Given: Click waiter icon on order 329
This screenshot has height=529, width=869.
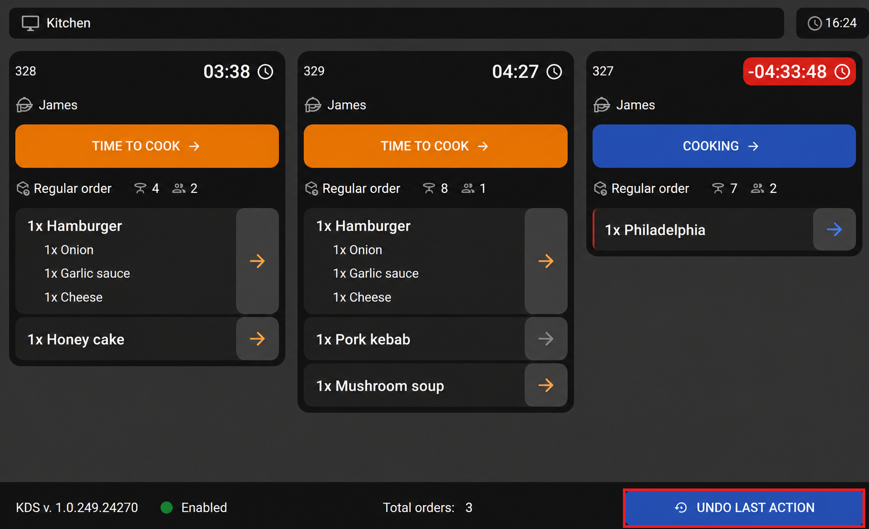Looking at the screenshot, I should coord(313,105).
